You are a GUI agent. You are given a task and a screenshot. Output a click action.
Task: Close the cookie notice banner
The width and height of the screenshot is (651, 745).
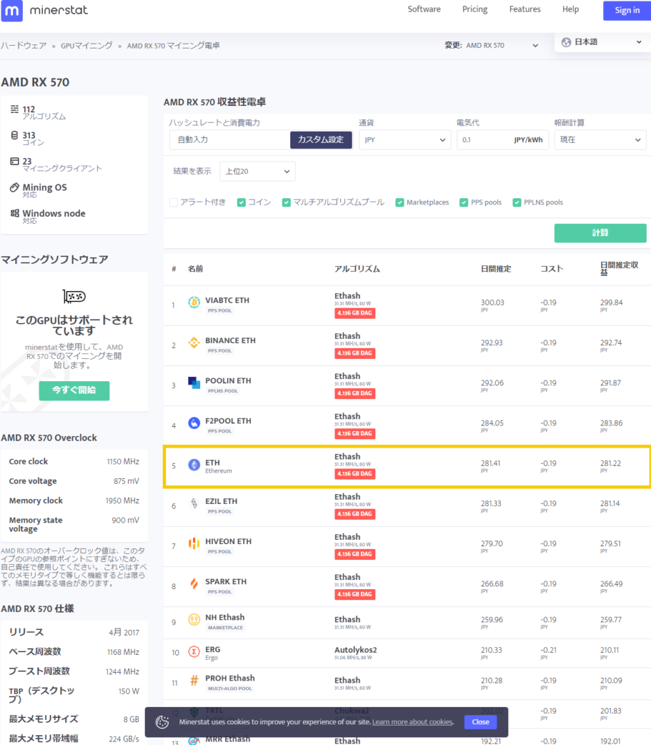[480, 721]
